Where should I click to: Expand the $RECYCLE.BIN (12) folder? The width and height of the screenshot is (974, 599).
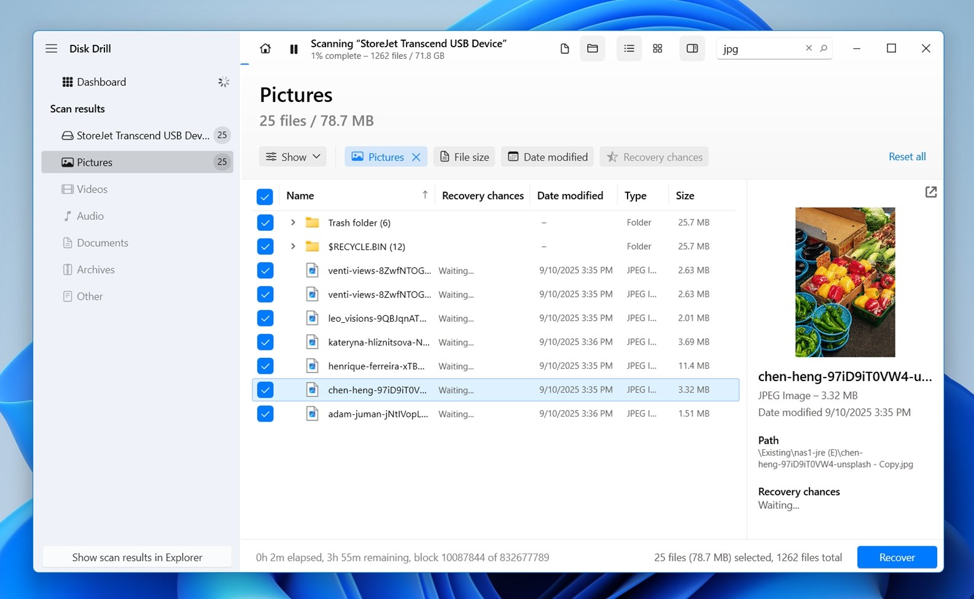click(x=293, y=246)
